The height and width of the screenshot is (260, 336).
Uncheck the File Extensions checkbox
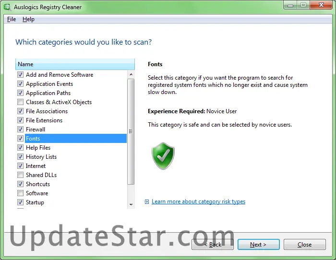point(20,120)
